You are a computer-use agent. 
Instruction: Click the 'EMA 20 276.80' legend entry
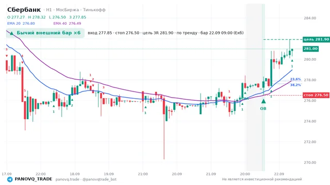(21, 23)
